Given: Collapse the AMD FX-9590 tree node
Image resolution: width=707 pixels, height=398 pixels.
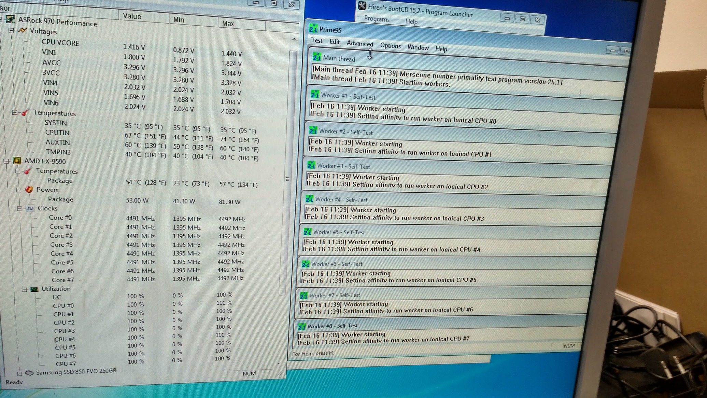Looking at the screenshot, I should pos(6,161).
